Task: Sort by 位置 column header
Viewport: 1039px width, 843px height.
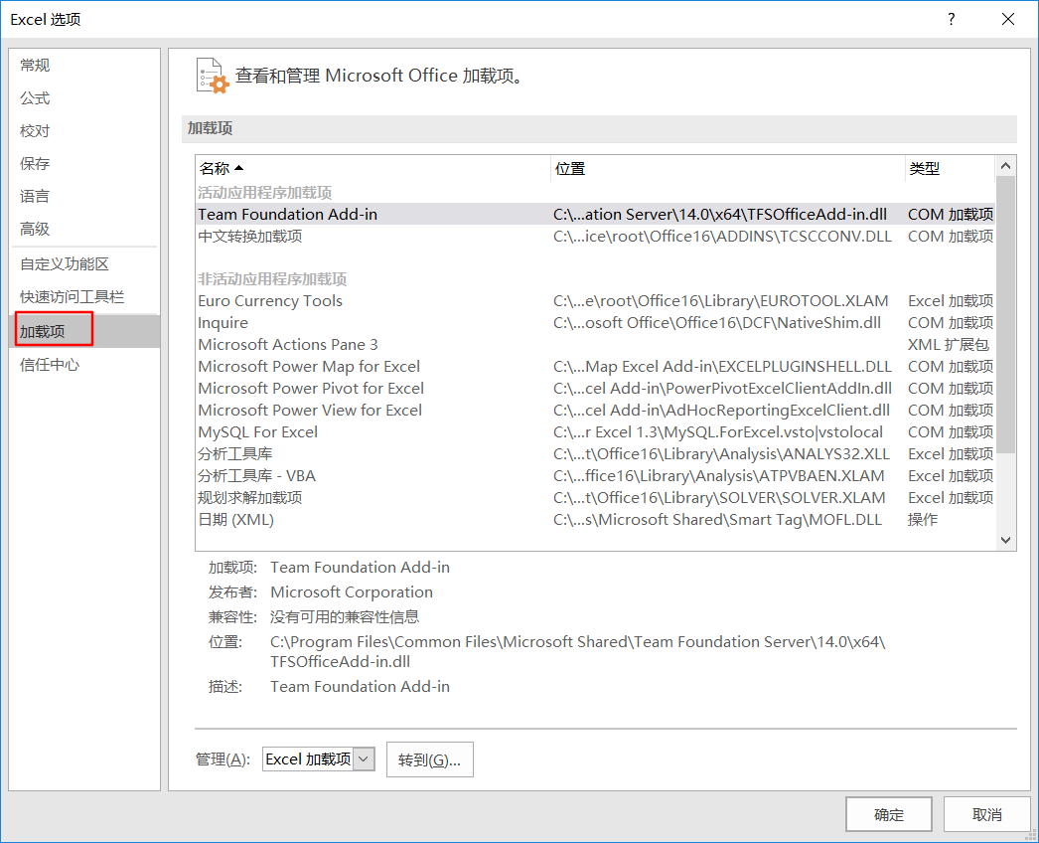Action: (727, 168)
